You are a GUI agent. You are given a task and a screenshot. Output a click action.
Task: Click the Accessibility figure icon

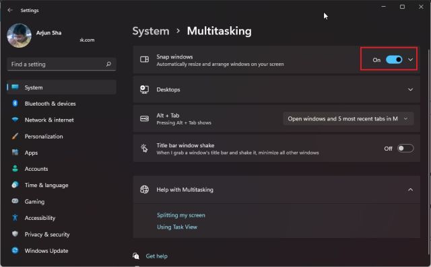pos(15,218)
